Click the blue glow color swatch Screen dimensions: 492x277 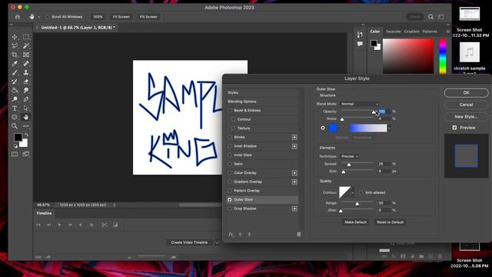click(333, 128)
